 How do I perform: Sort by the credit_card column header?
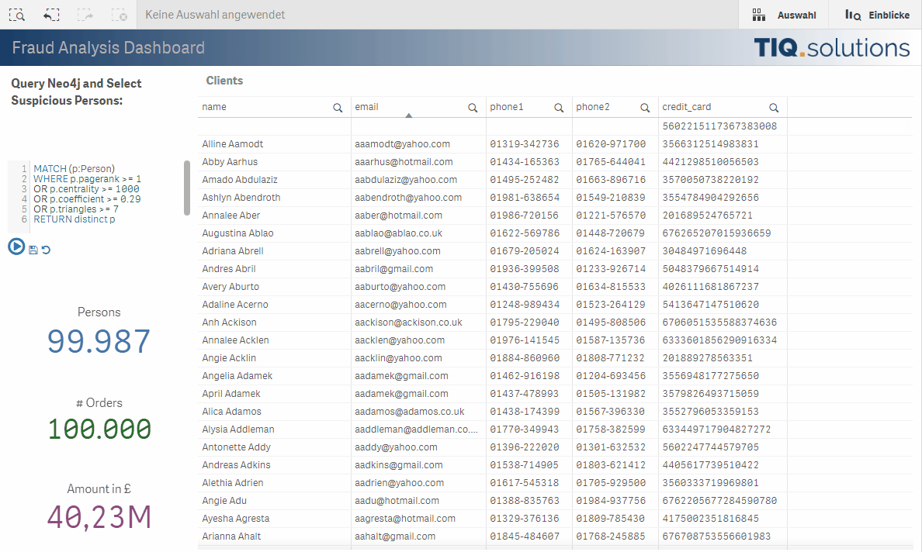click(x=686, y=107)
